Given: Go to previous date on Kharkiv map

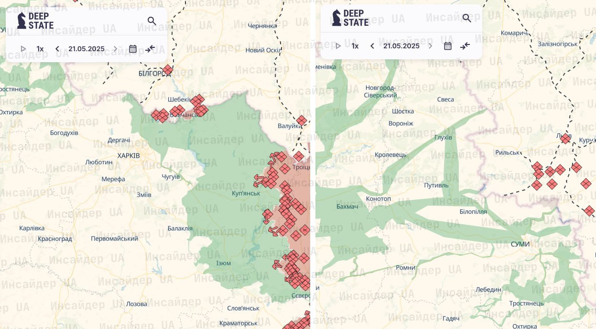Looking at the screenshot, I should click(x=57, y=49).
